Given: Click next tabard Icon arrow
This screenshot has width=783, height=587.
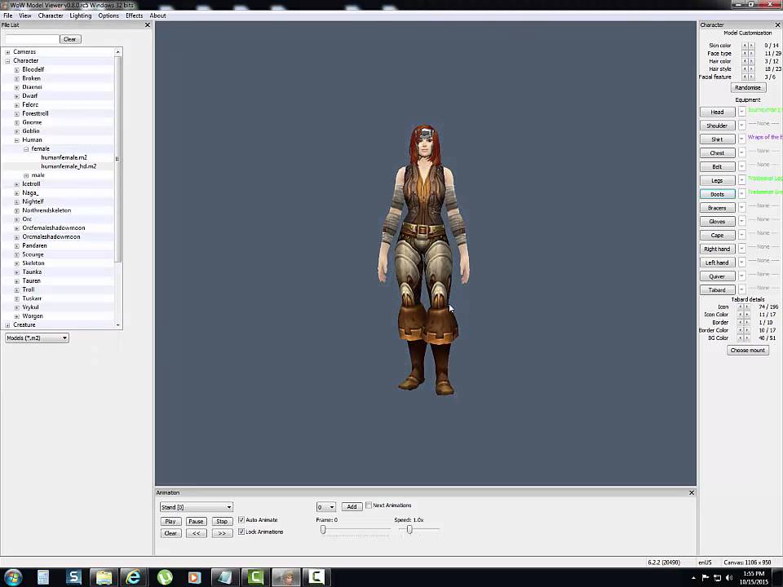Looking at the screenshot, I should 747,307.
